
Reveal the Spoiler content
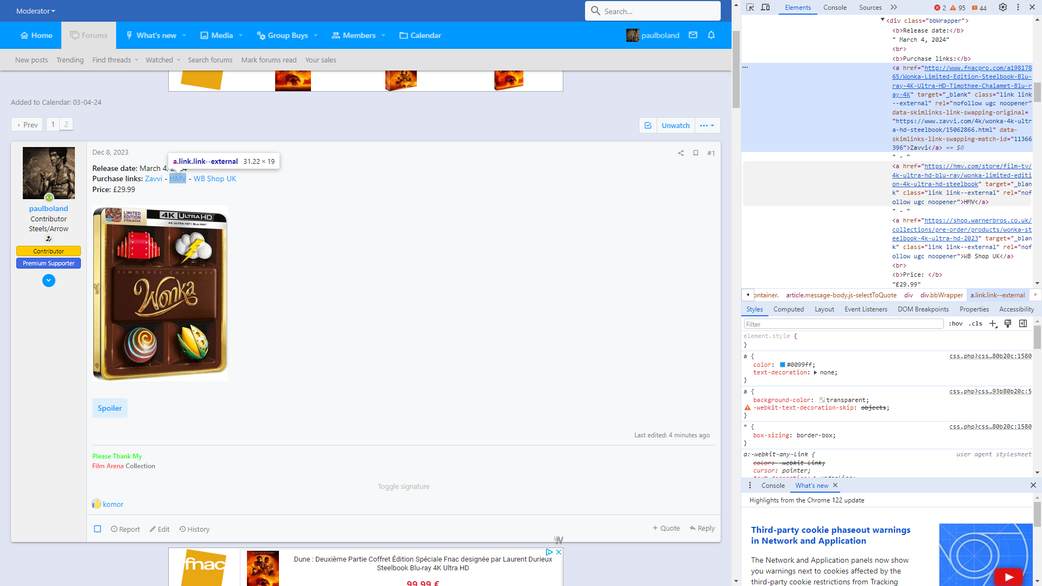point(110,408)
